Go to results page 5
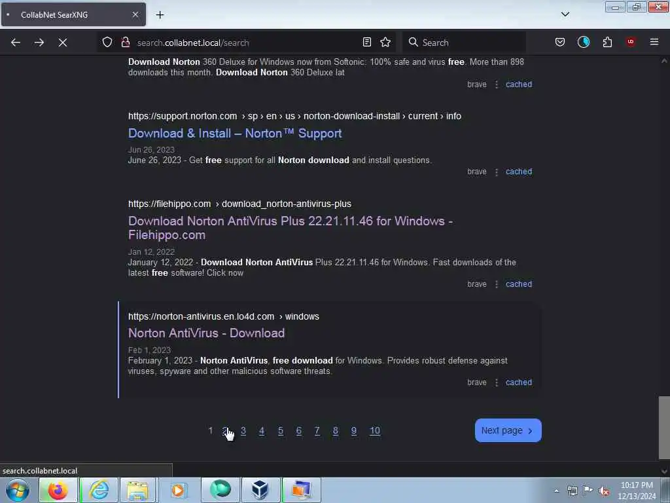The image size is (670, 503). pyautogui.click(x=280, y=431)
